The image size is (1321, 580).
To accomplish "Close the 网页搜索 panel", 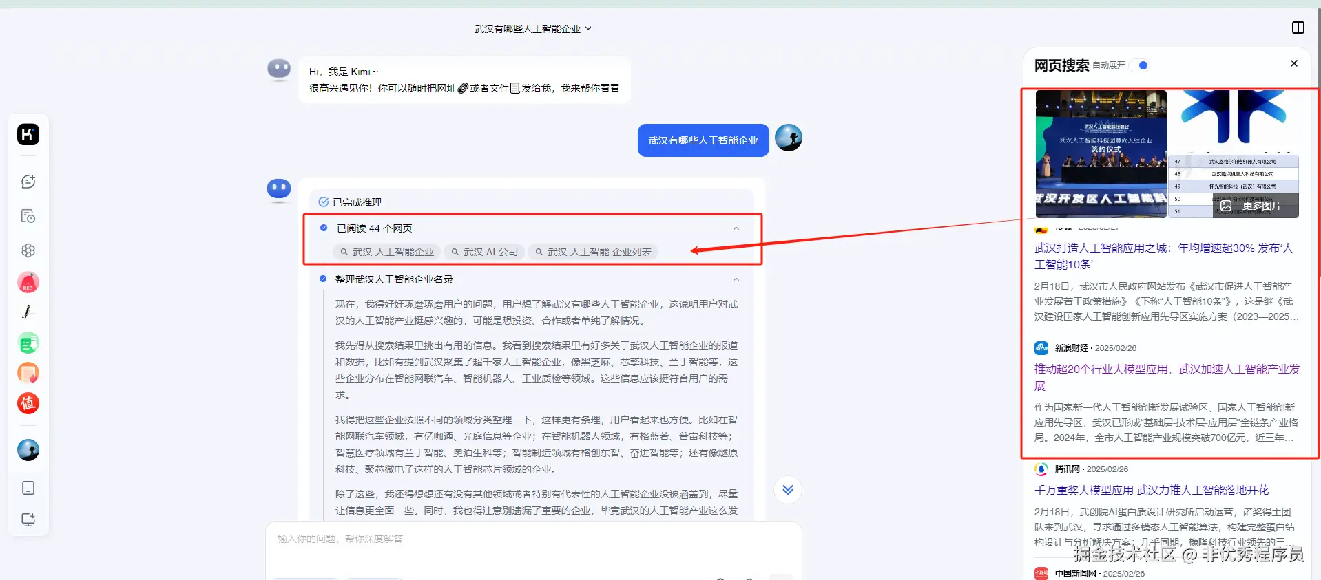I will [1294, 63].
